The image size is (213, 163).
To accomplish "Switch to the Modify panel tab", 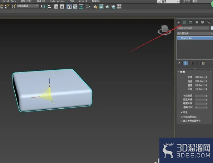I will click(185, 22).
